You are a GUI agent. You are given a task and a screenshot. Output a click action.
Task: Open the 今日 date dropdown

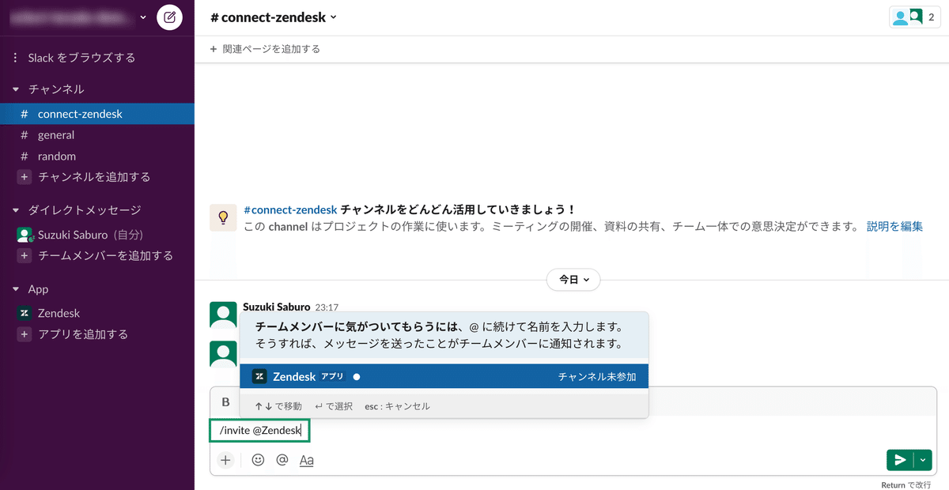[573, 280]
